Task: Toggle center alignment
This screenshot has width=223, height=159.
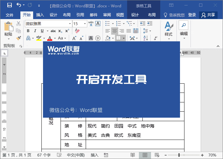Action: point(115,31)
